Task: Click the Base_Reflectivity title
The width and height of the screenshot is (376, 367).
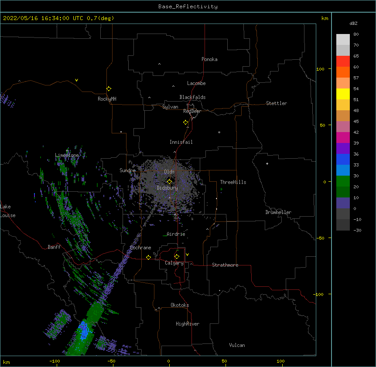Action: point(188,7)
